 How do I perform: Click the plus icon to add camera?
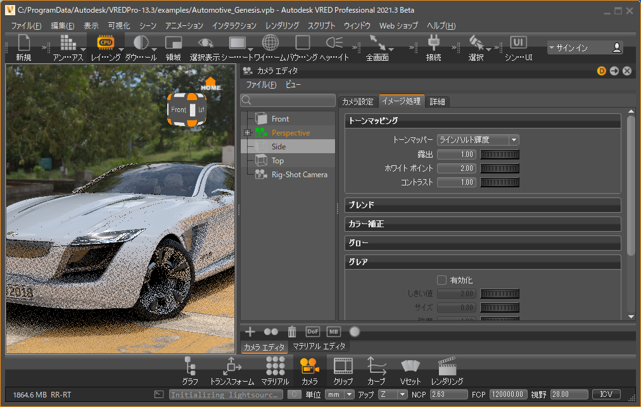(250, 331)
